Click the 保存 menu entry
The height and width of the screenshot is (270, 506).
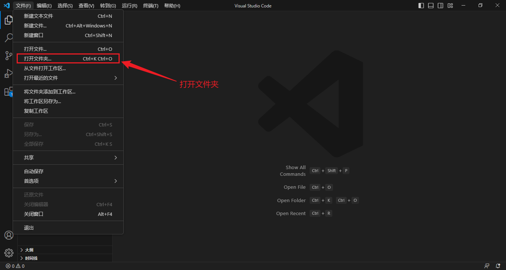click(68, 125)
